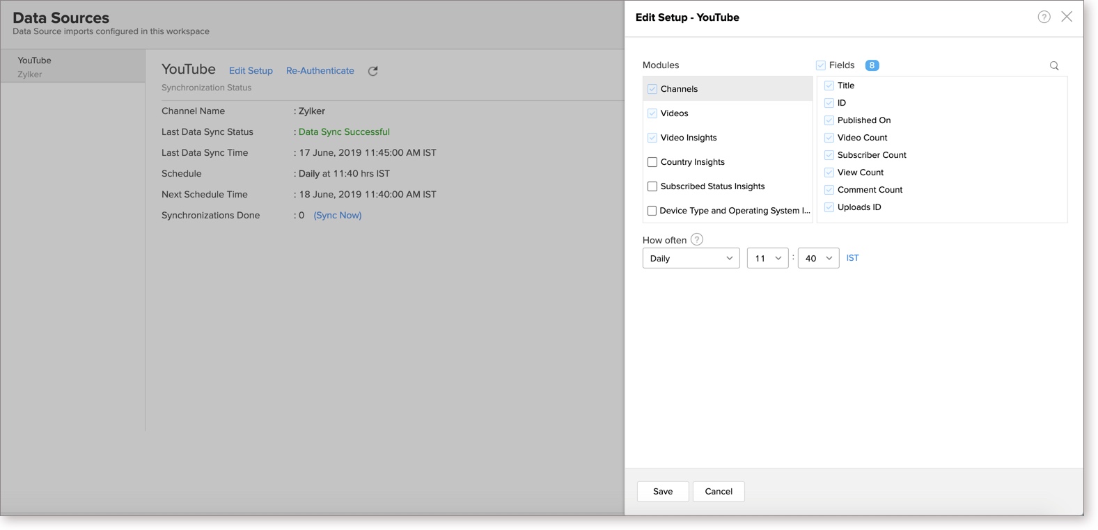Click the Next Schedule Time value
Viewport: 1098px width, 530px height.
click(368, 195)
